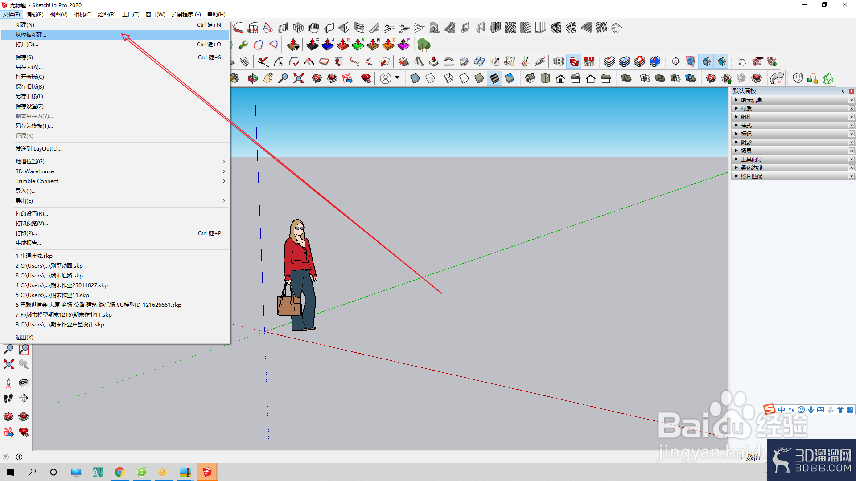This screenshot has width=856, height=481.
Task: Click the Position Camera tool
Action: 8,383
